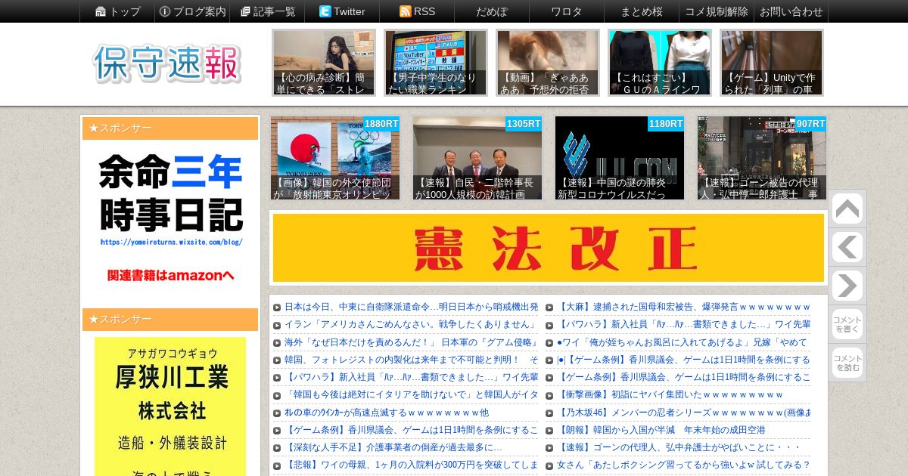Screen dimensions: 908x476
Task: Click the 保守速報 site logo
Action: 167,63
